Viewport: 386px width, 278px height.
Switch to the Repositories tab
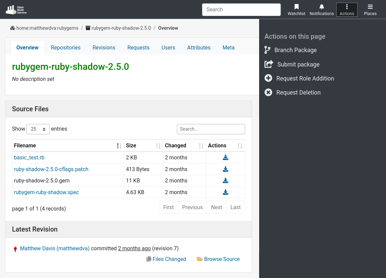tap(65, 48)
